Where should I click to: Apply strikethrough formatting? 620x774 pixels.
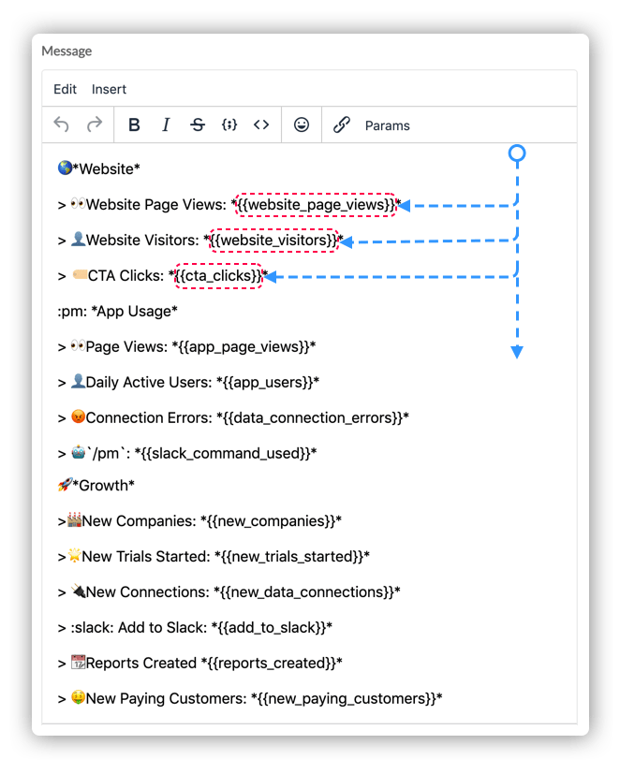198,124
